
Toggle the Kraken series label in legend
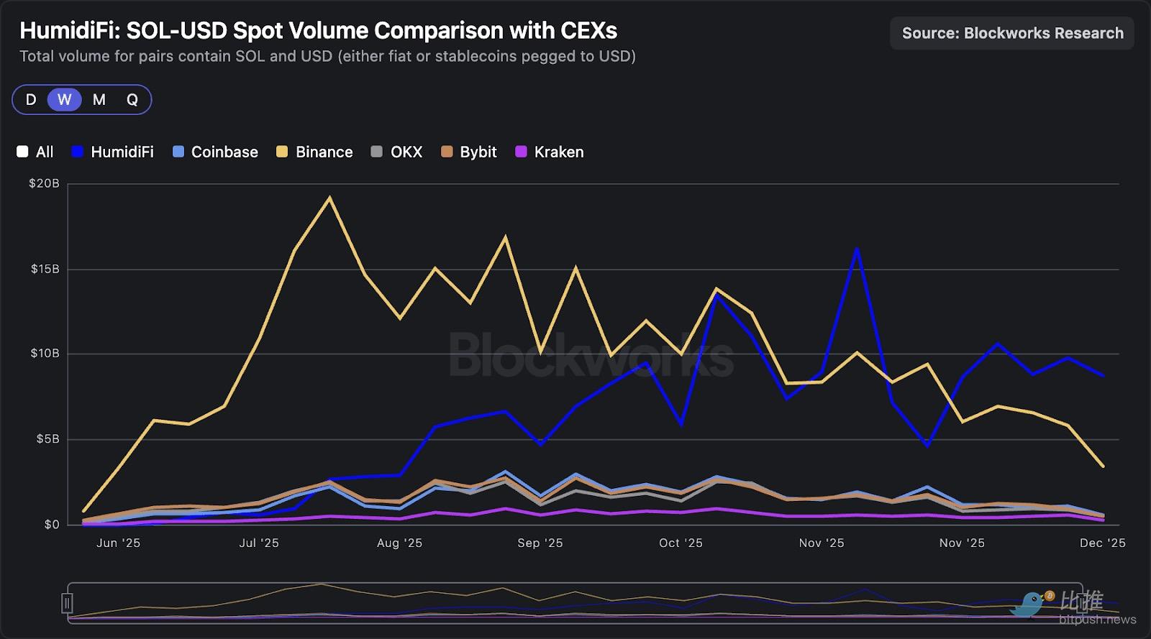coord(559,152)
